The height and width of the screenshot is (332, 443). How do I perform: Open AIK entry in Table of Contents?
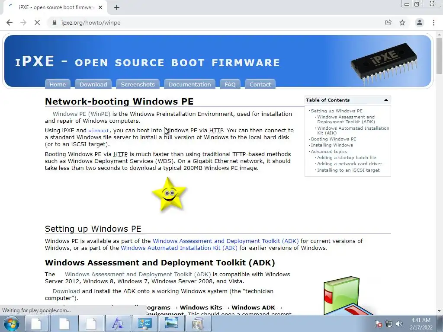[353, 131]
